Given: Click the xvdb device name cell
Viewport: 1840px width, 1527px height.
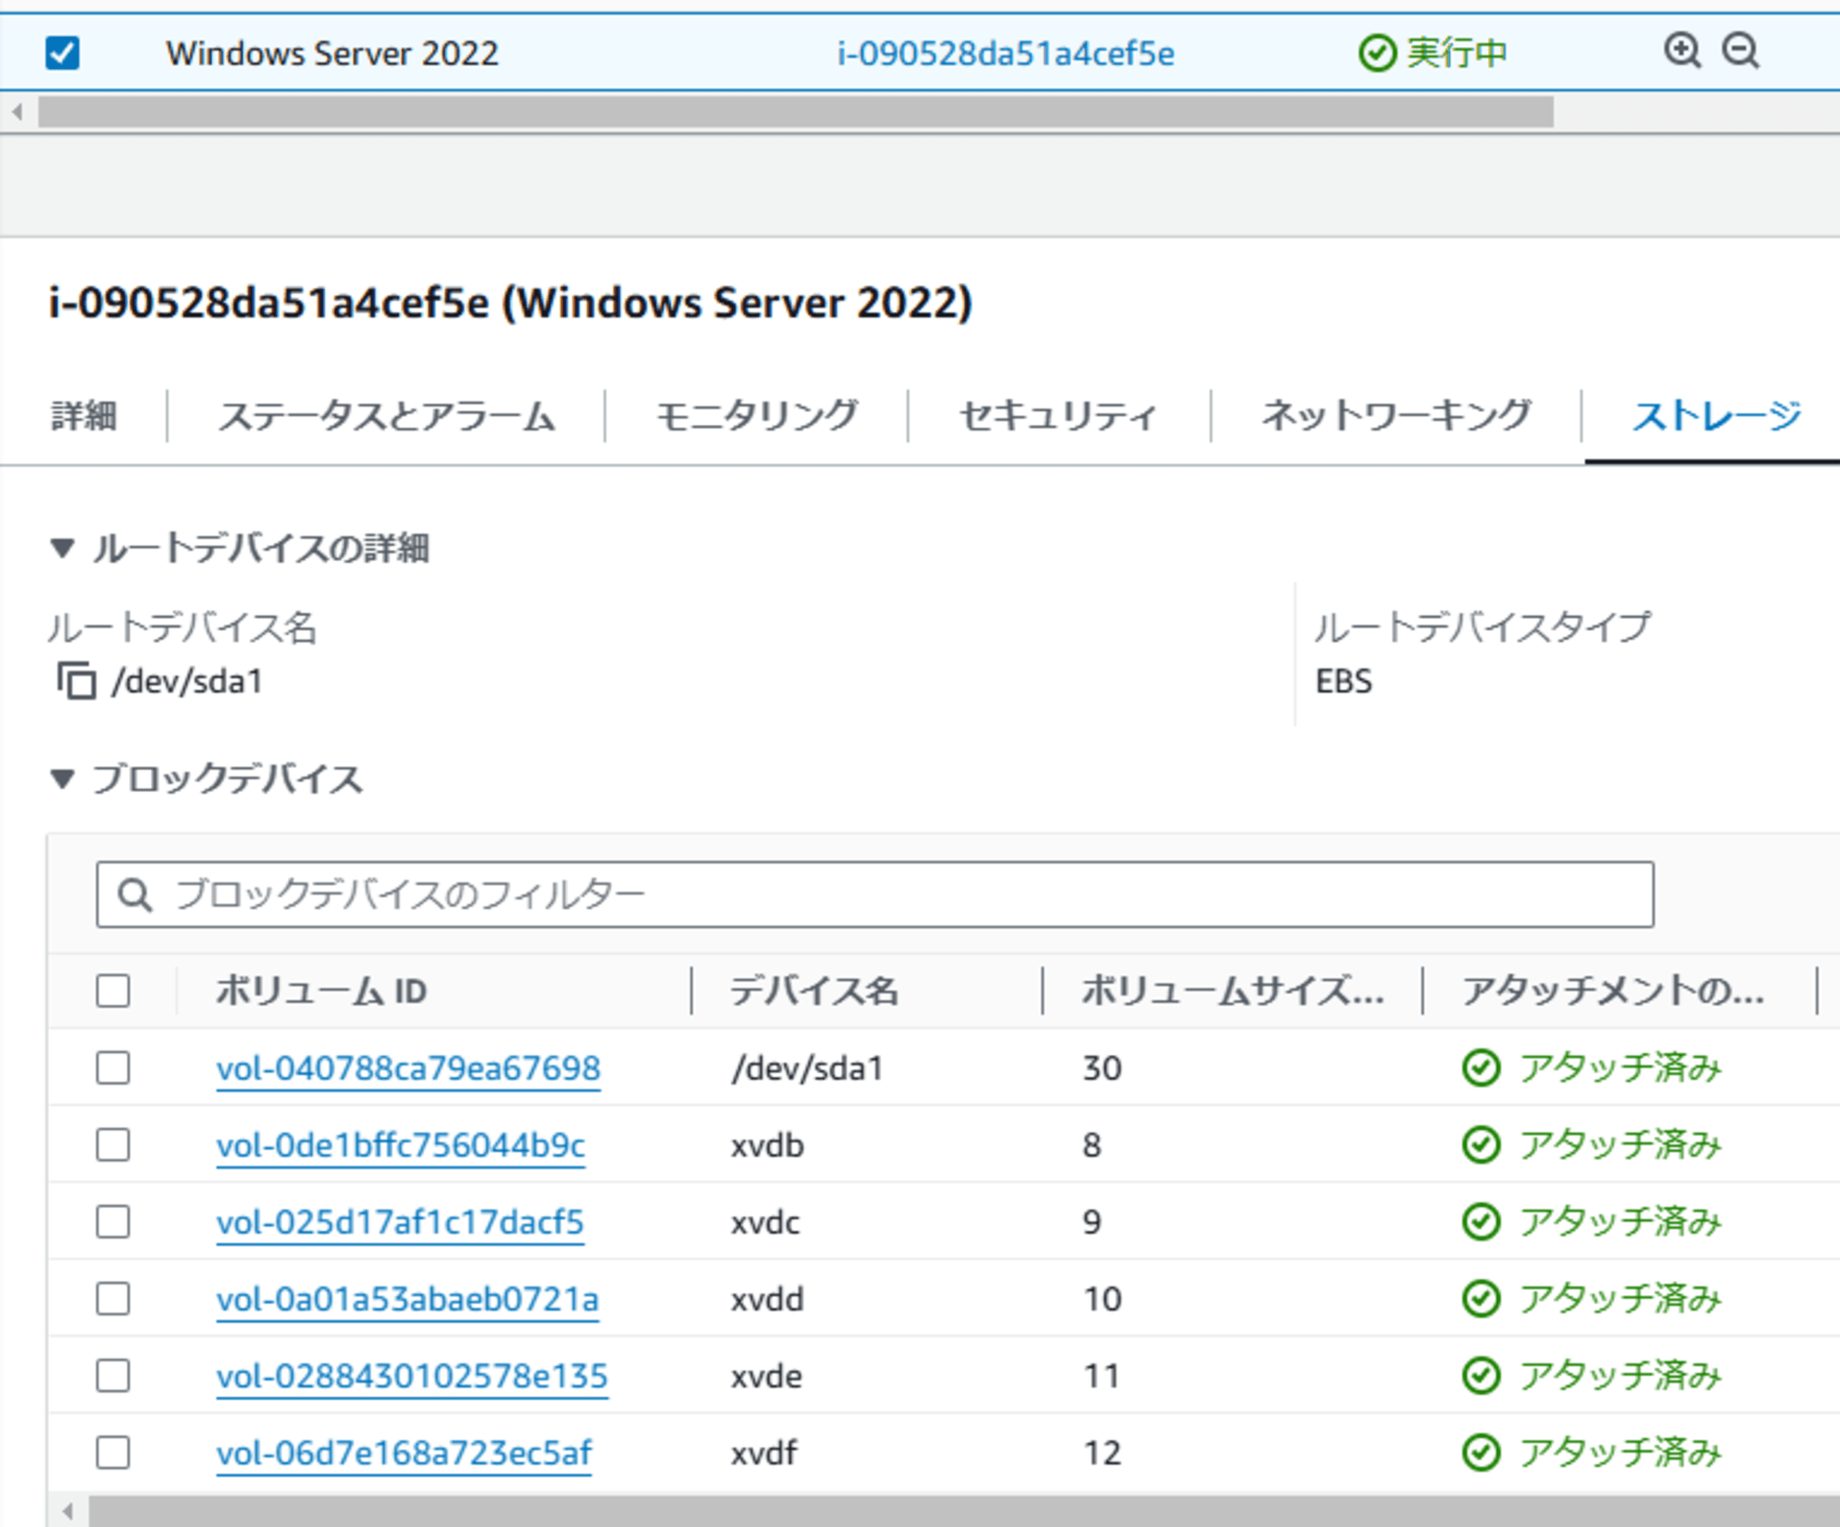Looking at the screenshot, I should pyautogui.click(x=767, y=1145).
